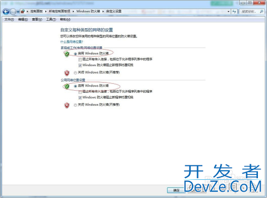The image size is (267, 198).
Task: Click the home or work network section label
Action: pos(81,47)
